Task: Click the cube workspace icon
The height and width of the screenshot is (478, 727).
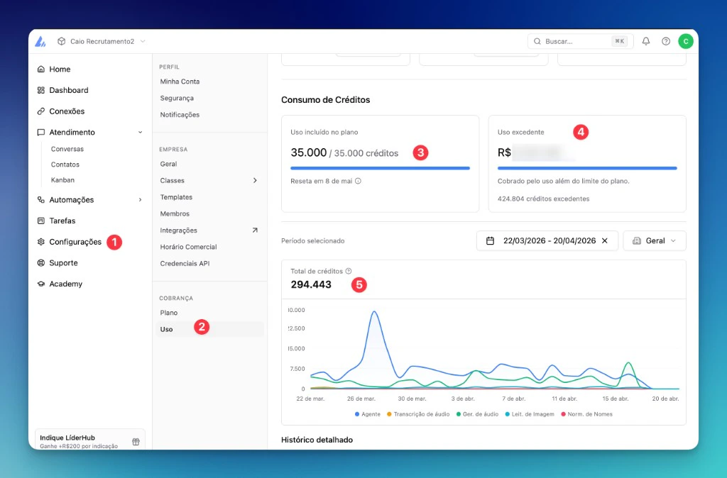Action: [61, 41]
